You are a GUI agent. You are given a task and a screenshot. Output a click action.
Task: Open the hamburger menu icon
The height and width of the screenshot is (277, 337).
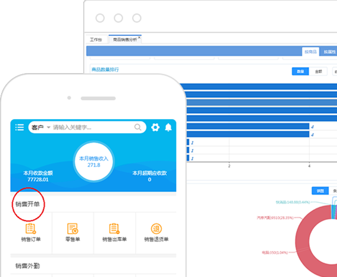point(19,127)
